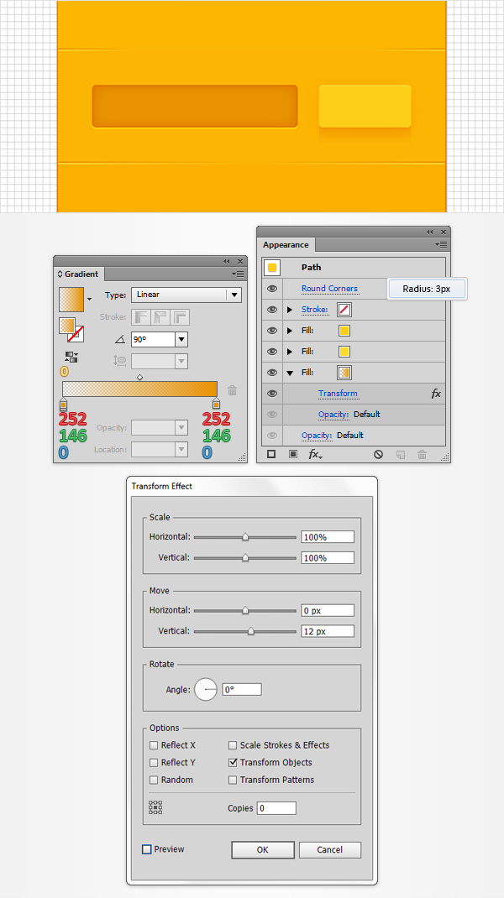Click the Add New Stroke icon in Appearance panel
504x898 pixels.
coord(271,454)
